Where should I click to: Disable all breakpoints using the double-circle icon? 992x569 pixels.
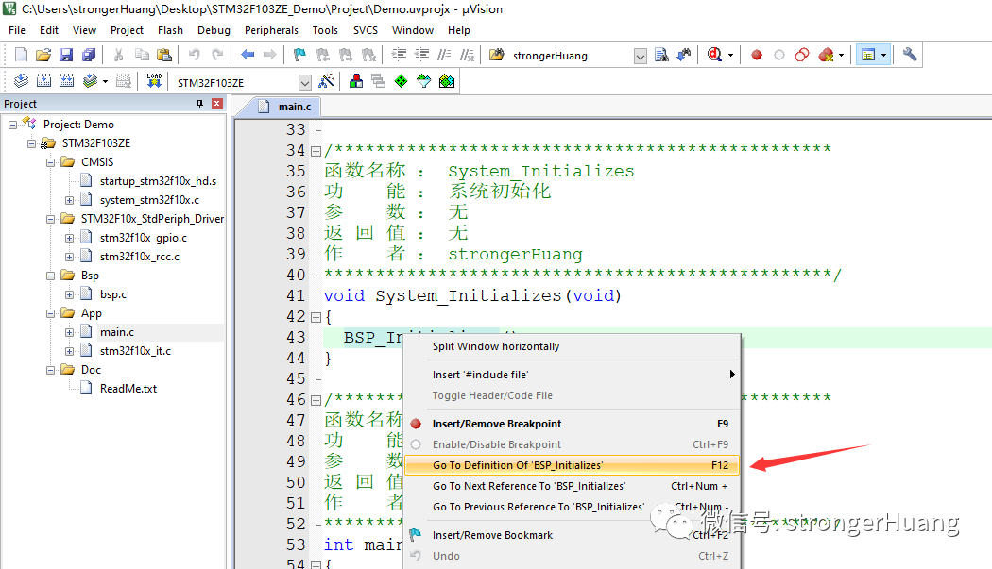point(802,55)
